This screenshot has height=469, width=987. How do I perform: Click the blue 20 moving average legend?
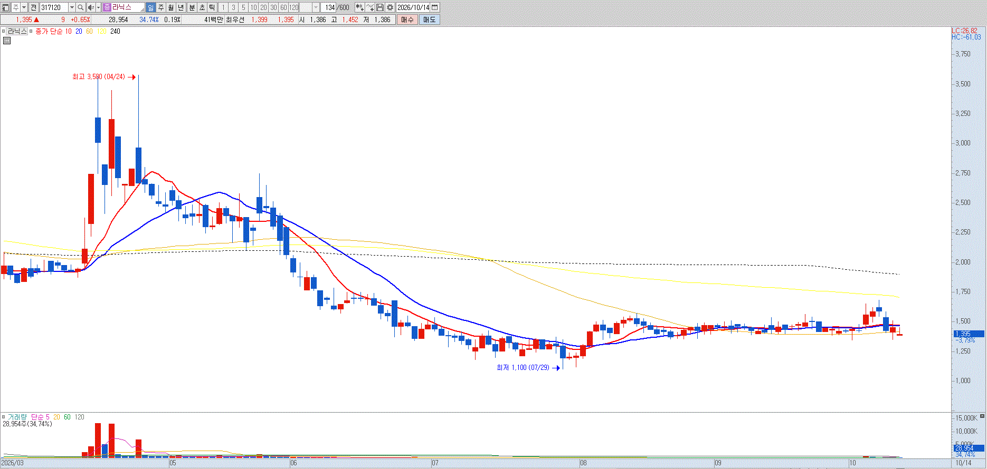pos(79,32)
